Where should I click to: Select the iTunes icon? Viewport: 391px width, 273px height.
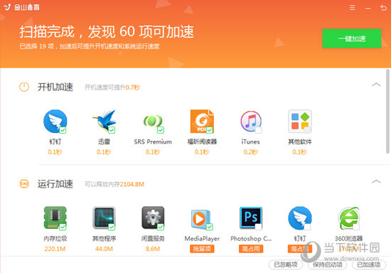coord(251,122)
